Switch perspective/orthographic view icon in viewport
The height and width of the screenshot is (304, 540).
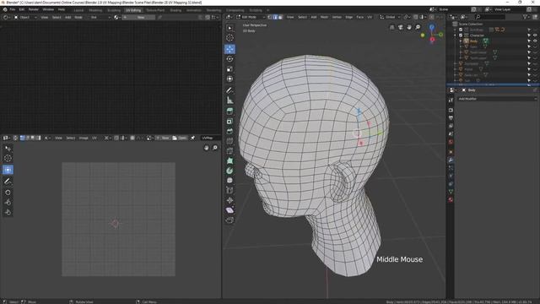click(x=391, y=27)
